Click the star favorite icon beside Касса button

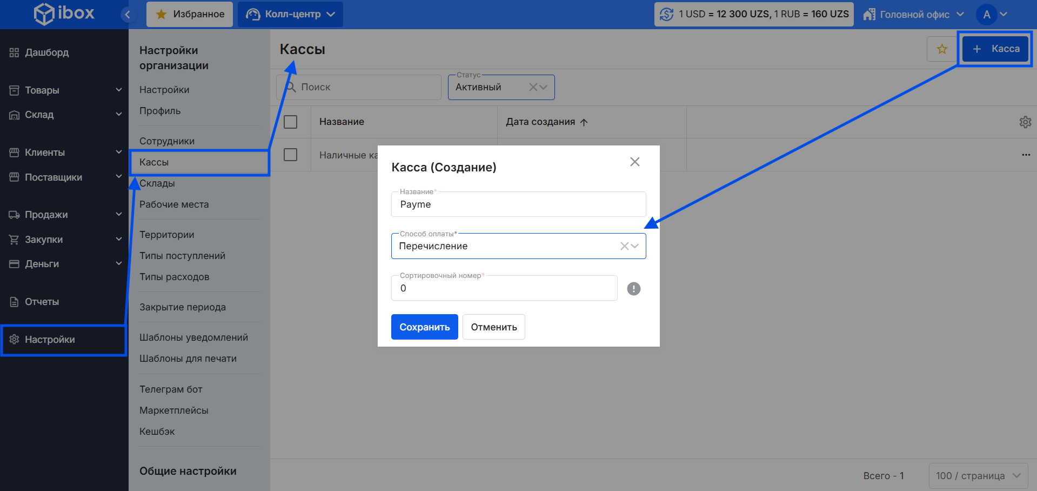pyautogui.click(x=942, y=49)
